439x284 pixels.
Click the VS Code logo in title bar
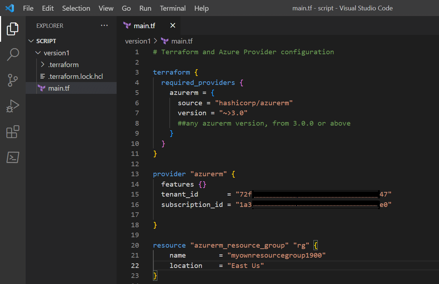[10, 8]
